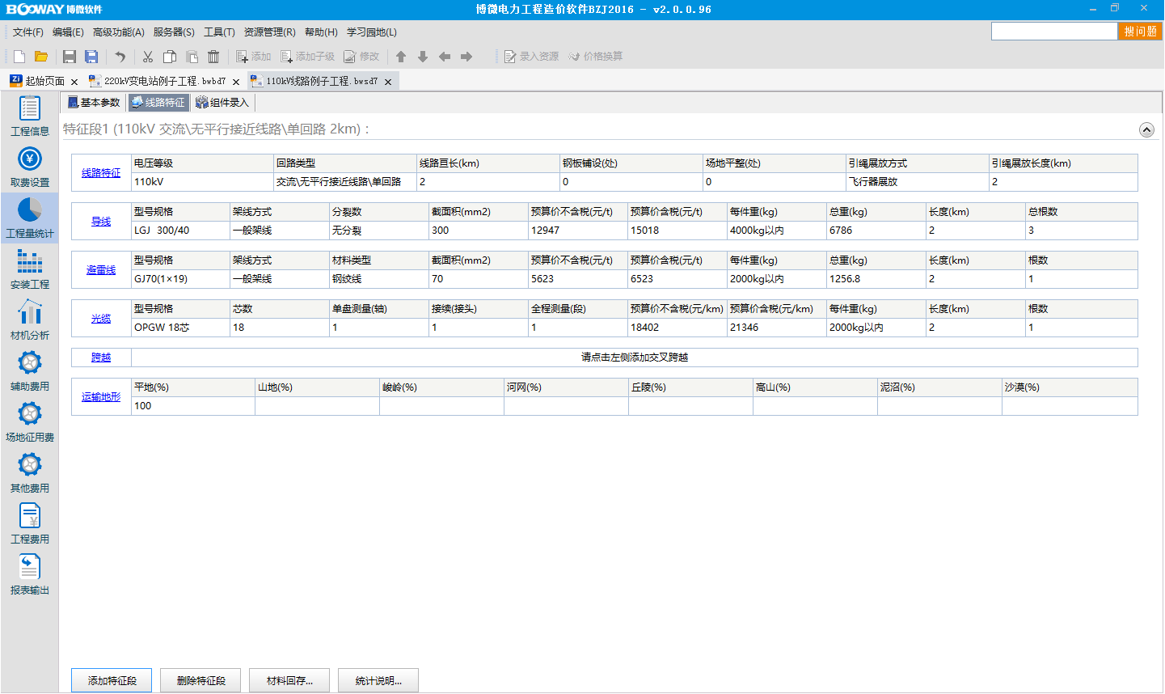Open the 学习园地(L) menu

[x=372, y=32]
